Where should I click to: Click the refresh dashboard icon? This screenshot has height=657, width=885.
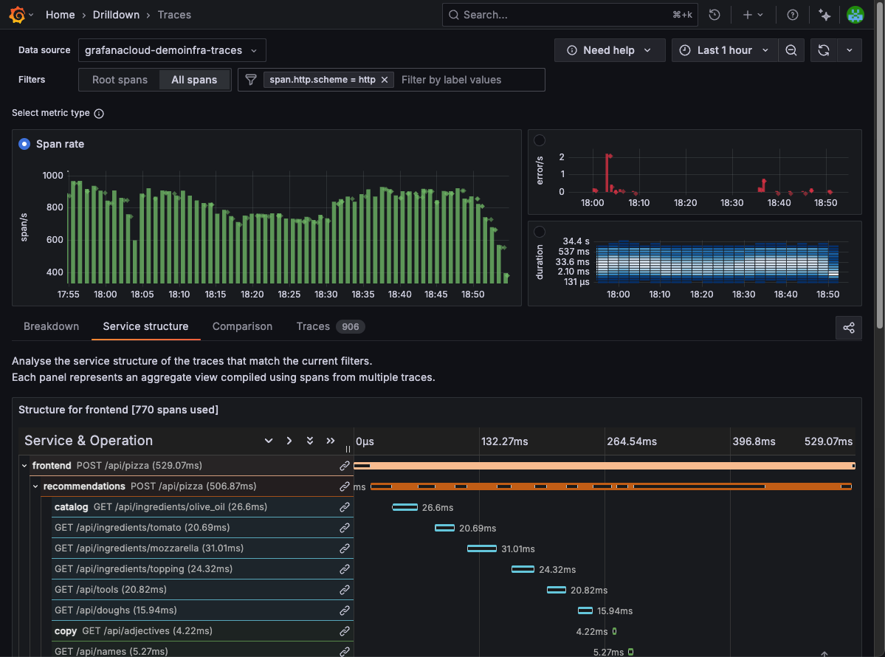click(822, 50)
